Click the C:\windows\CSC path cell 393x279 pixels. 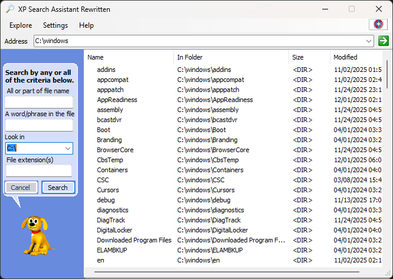[201, 180]
